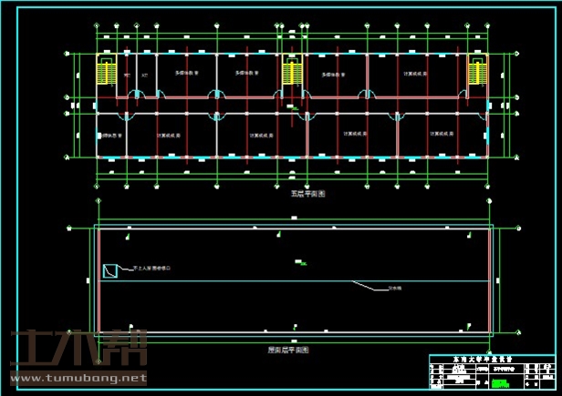Image resolution: width=562 pixels, height=396 pixels.
Task: Open the www.tumubang.net link
Action: point(77,378)
